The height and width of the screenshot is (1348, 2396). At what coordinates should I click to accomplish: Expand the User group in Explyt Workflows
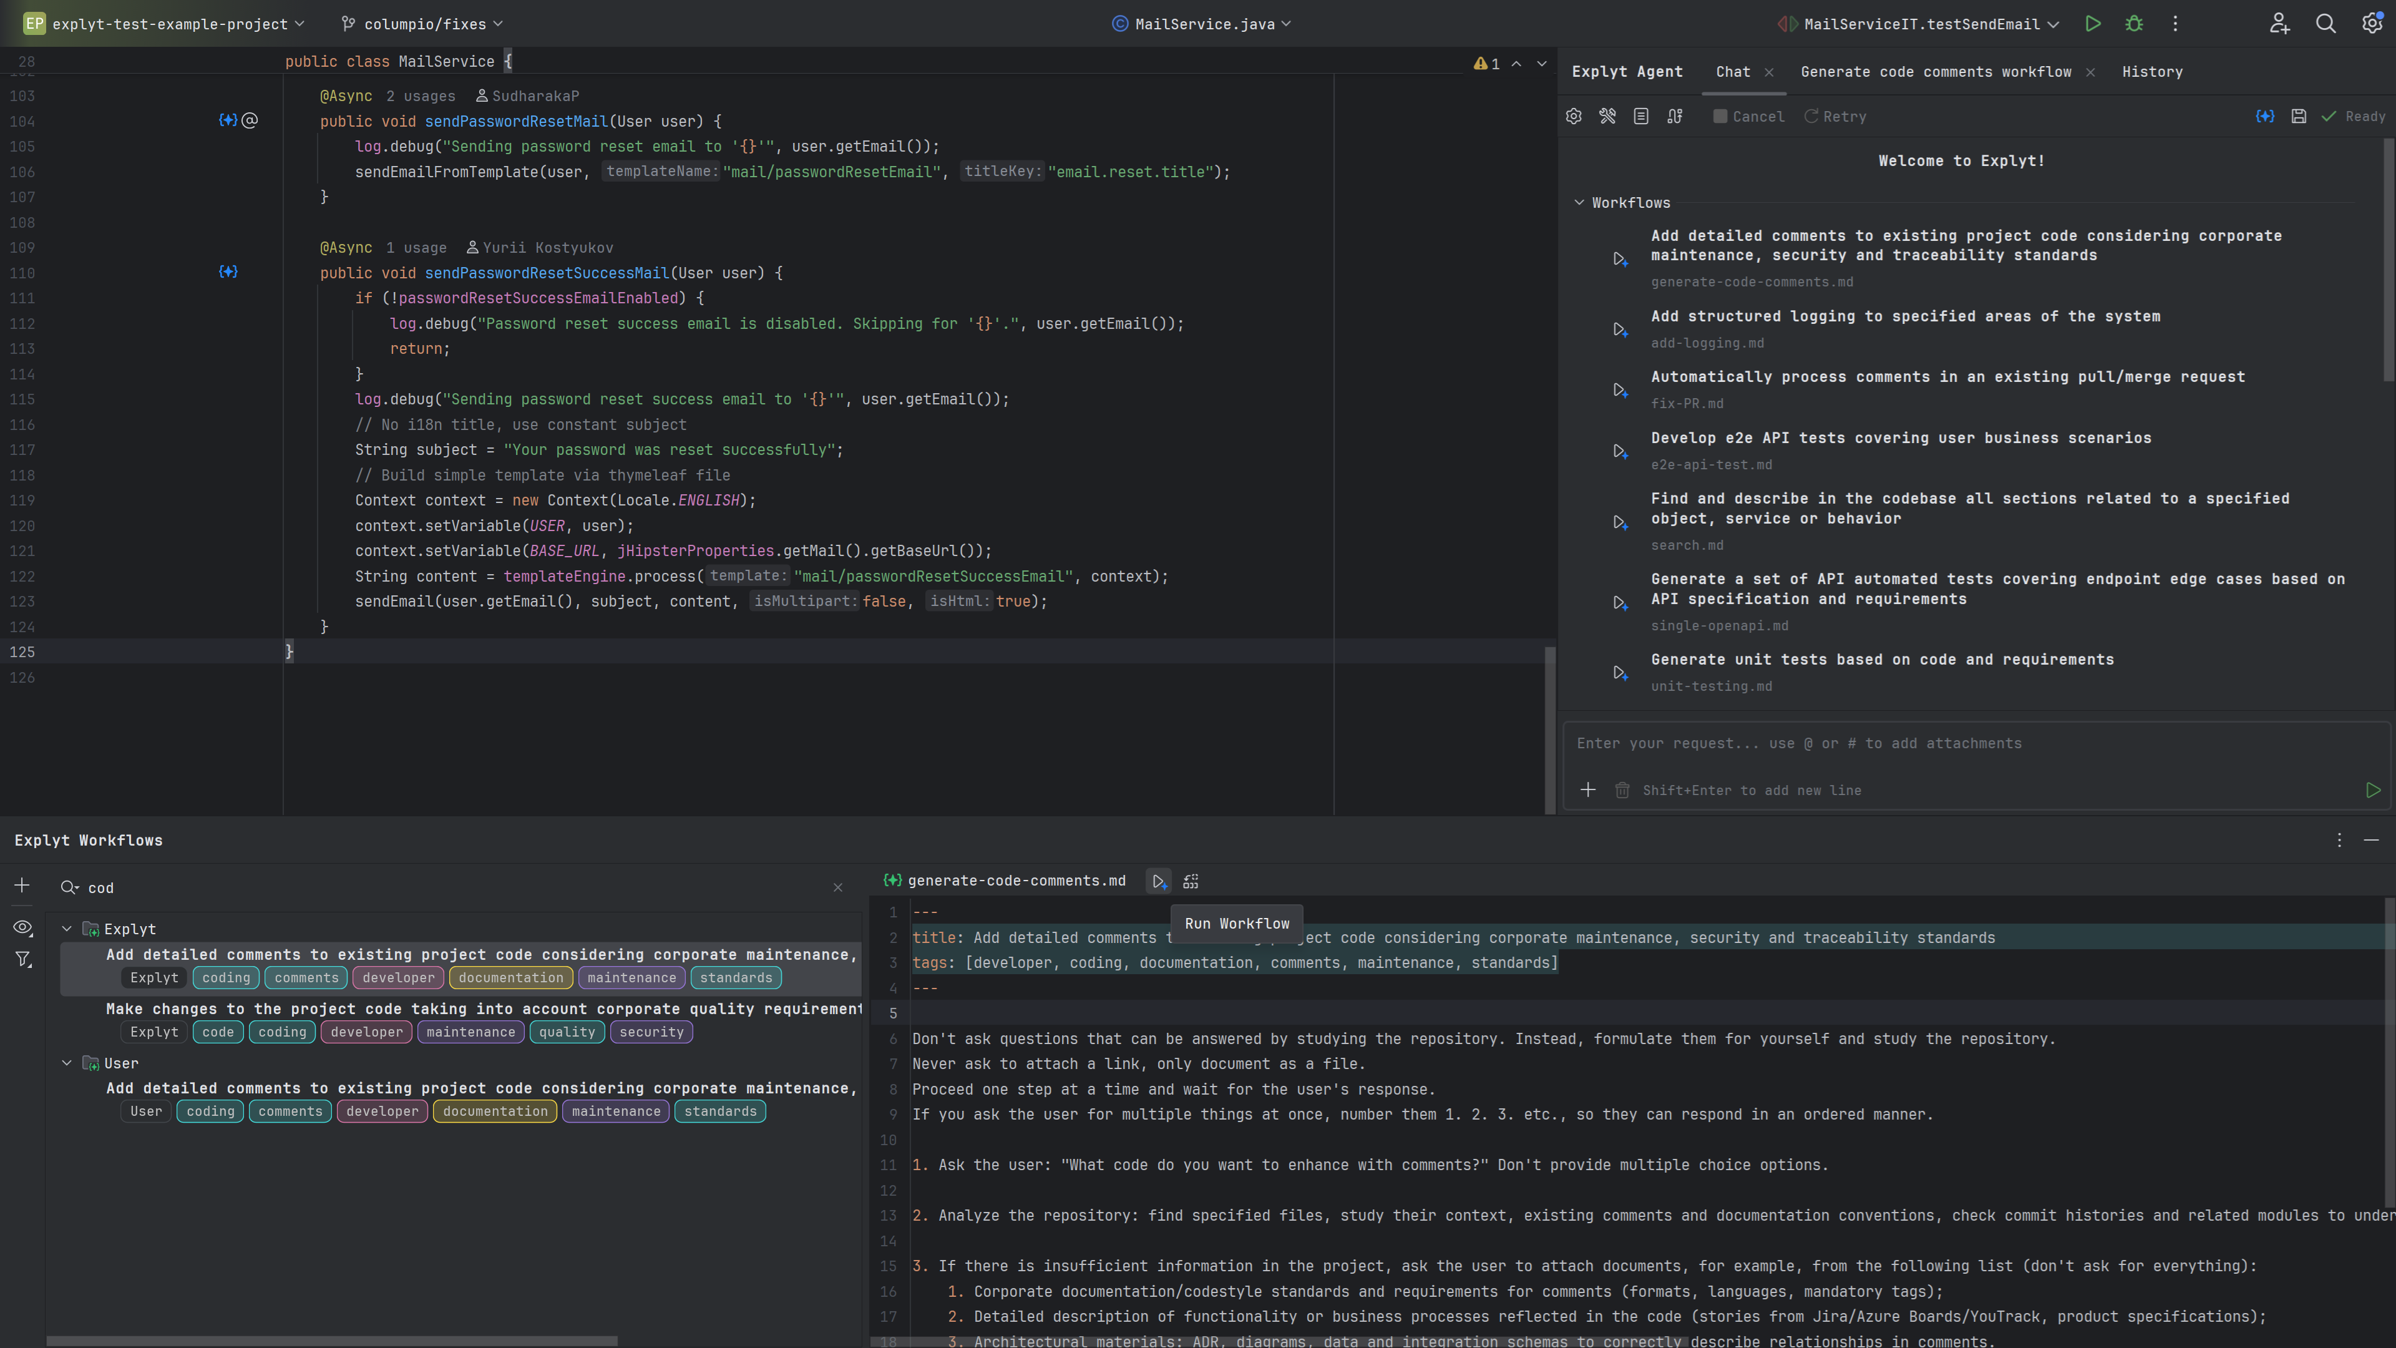[x=66, y=1062]
